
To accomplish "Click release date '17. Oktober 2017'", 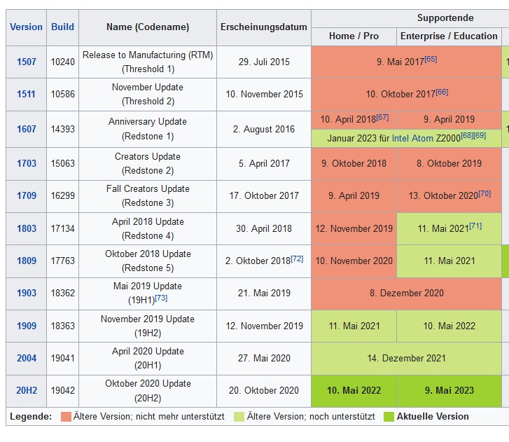I will click(264, 196).
